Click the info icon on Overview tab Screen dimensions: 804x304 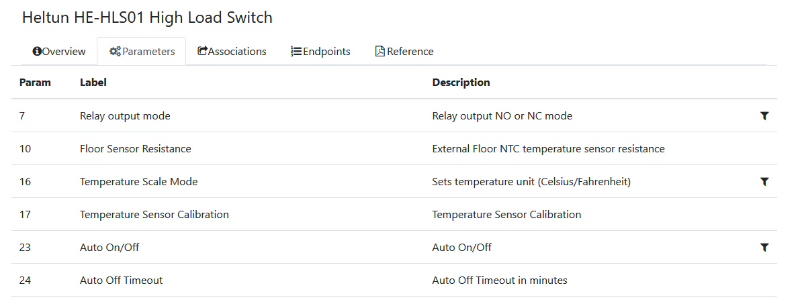click(37, 52)
